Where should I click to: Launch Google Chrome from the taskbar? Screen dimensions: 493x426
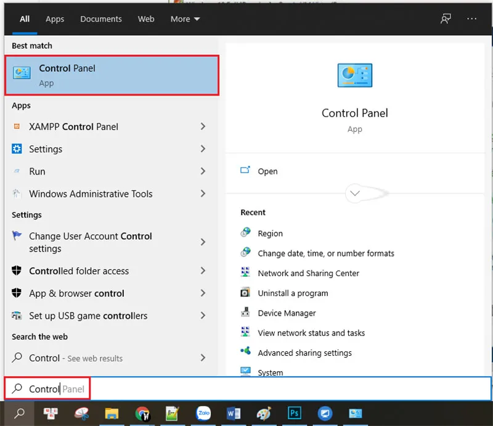click(x=142, y=414)
